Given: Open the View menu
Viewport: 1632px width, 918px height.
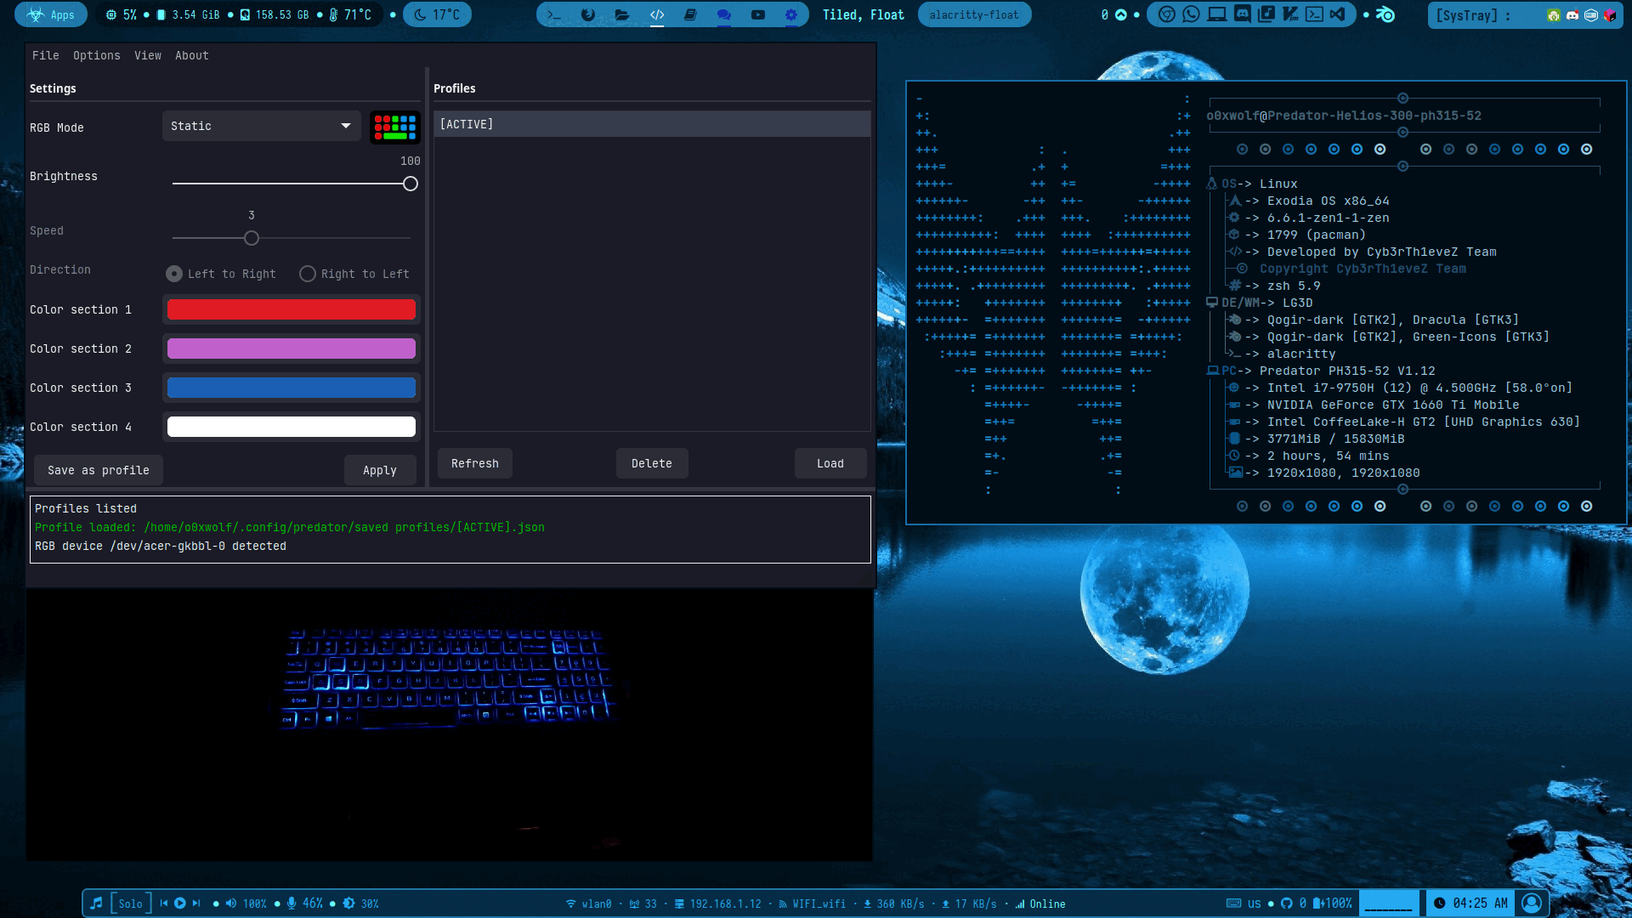Looking at the screenshot, I should pos(147,55).
